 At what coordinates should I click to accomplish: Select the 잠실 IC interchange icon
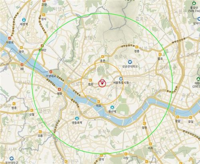coord(191,117)
